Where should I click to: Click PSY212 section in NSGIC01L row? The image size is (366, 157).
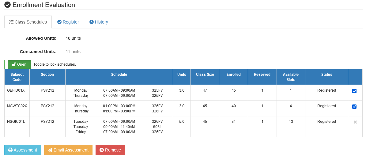tap(47, 122)
